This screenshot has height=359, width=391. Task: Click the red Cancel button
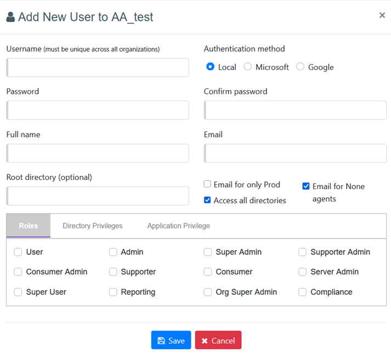[218, 340]
